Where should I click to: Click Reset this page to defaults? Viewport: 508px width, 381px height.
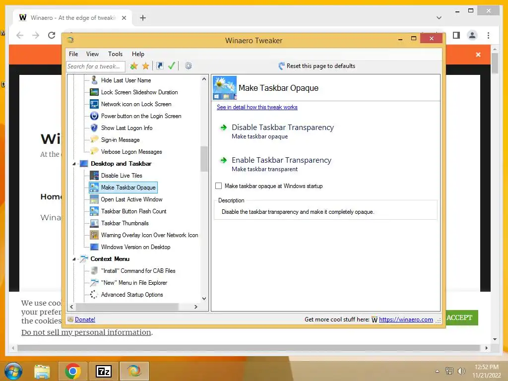click(317, 66)
